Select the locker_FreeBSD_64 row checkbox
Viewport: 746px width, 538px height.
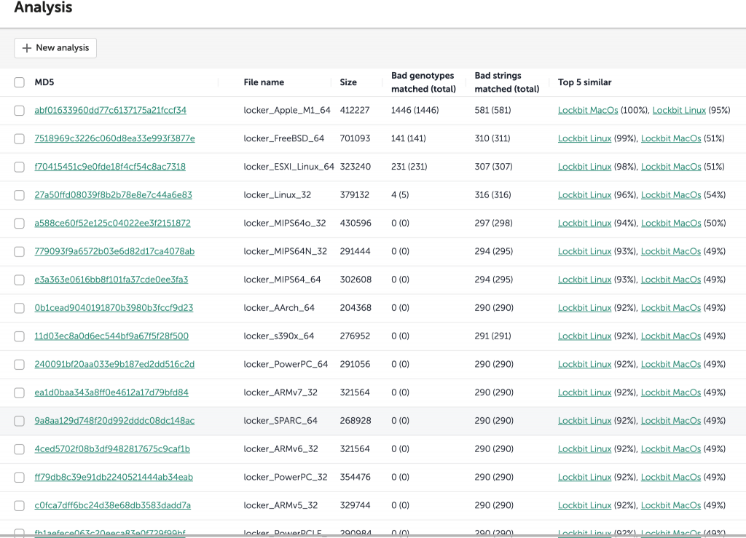point(20,139)
